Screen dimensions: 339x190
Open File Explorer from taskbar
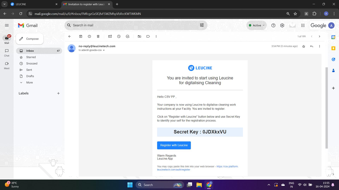(199, 185)
